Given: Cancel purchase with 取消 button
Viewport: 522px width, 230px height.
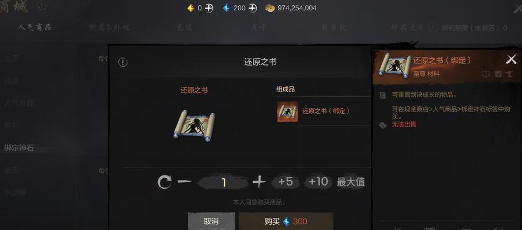Looking at the screenshot, I should coord(211,221).
